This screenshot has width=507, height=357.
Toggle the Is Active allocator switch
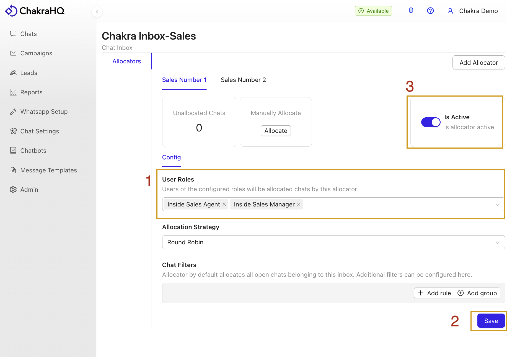pyautogui.click(x=431, y=122)
